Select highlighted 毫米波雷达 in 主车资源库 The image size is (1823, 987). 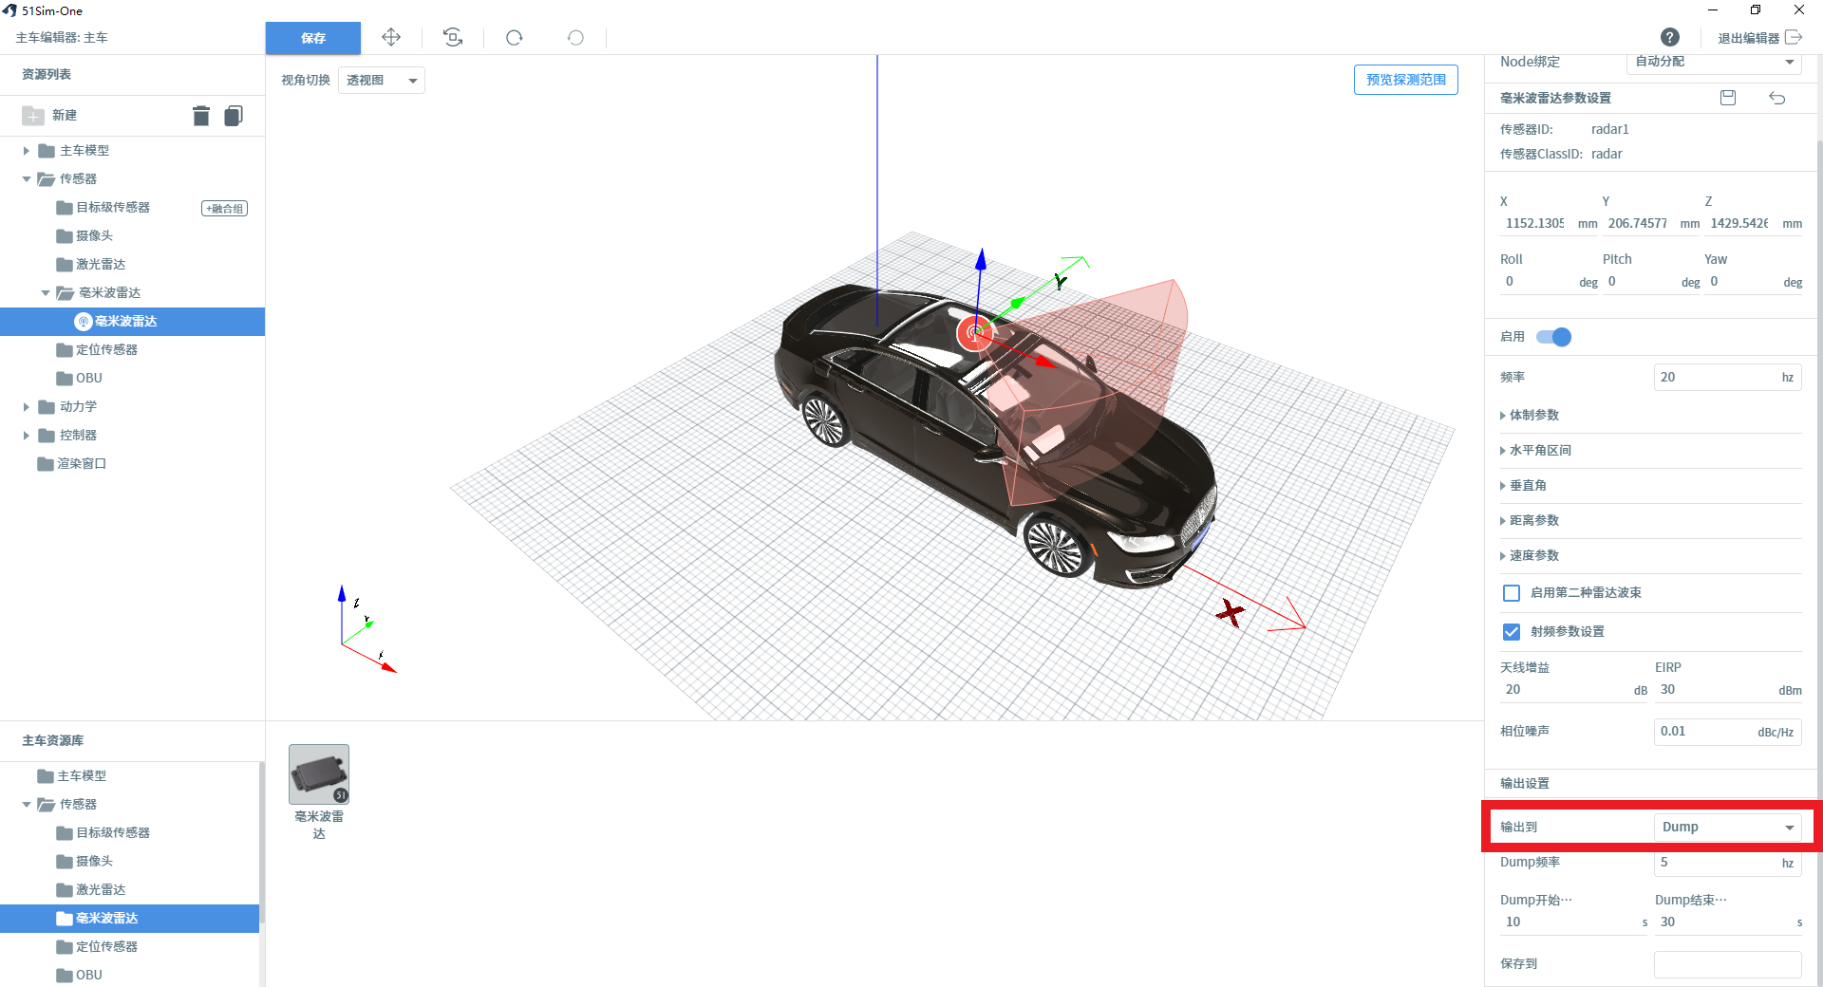(x=129, y=919)
